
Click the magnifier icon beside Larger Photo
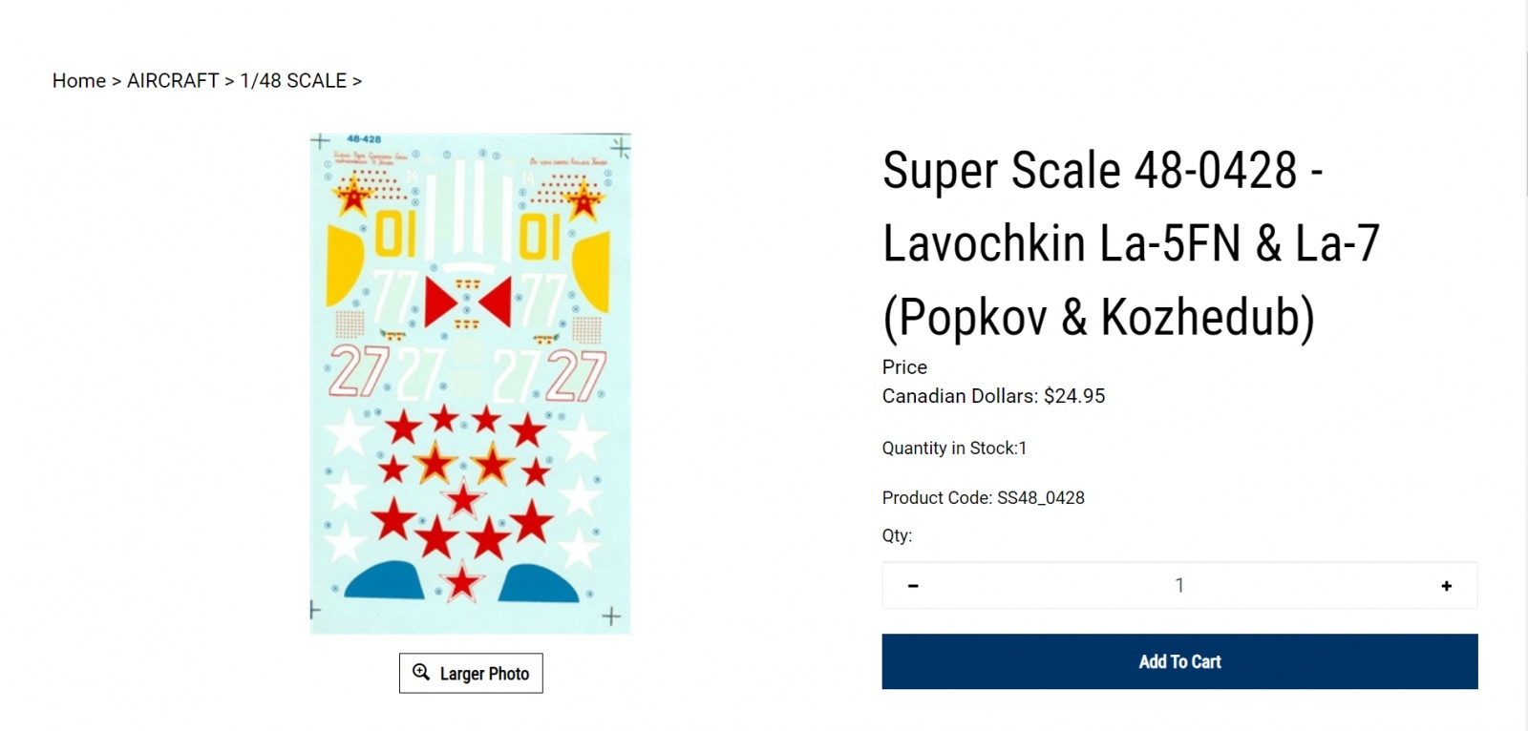(421, 672)
